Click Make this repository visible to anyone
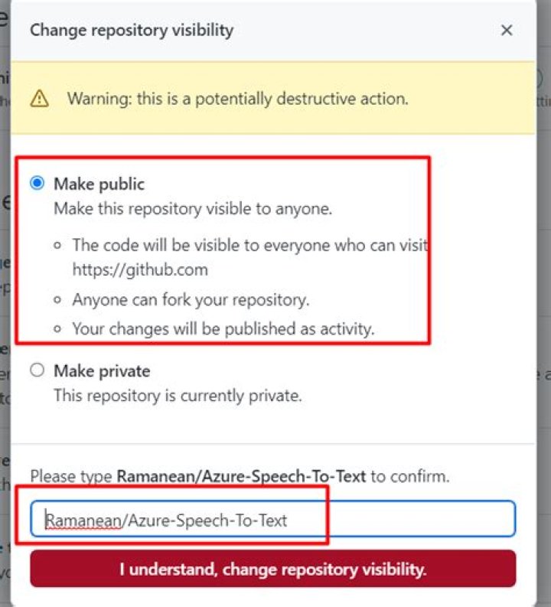The height and width of the screenshot is (607, 551). (193, 209)
